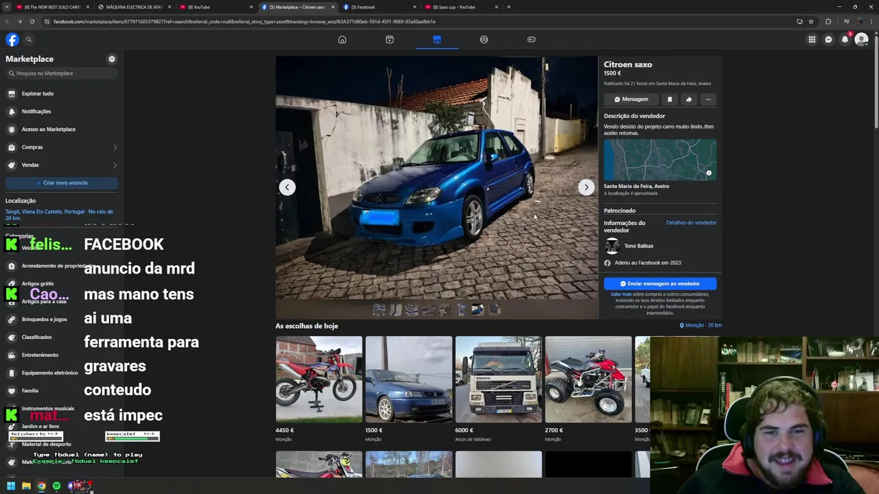
Task: Show the next listing photo arrow
Action: click(586, 187)
